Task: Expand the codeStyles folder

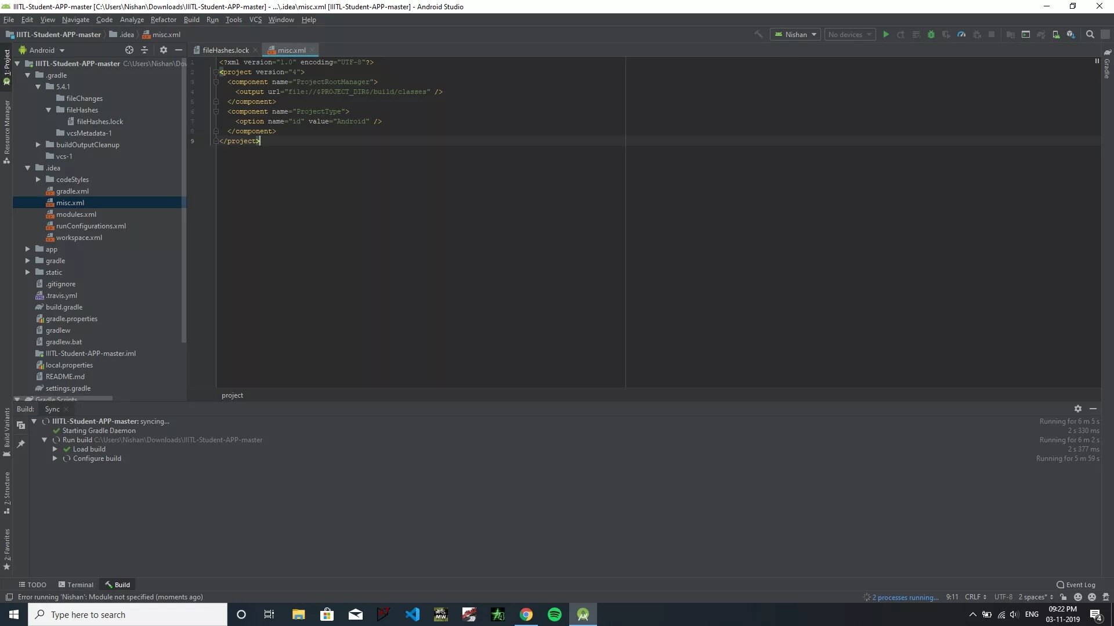Action: 38,180
